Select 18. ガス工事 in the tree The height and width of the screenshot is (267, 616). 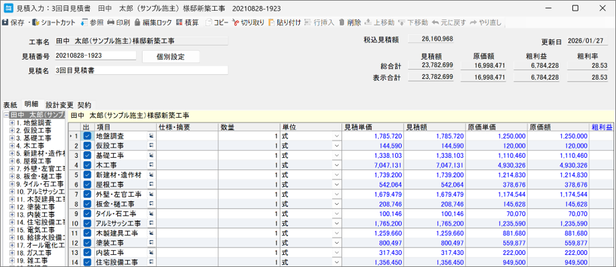click(33, 252)
